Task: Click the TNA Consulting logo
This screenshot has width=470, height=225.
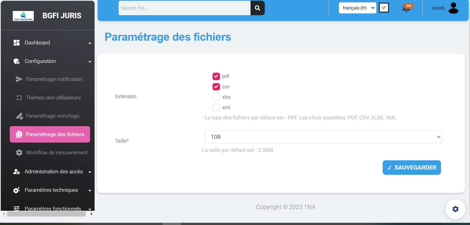Action: 23,16
